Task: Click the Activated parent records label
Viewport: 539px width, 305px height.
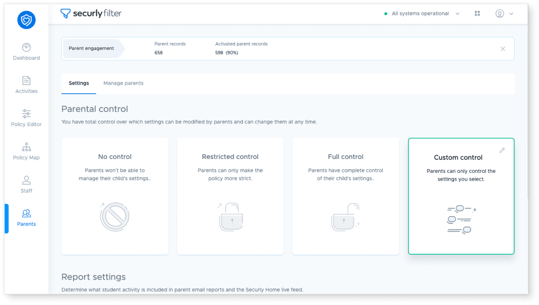Action: click(241, 44)
